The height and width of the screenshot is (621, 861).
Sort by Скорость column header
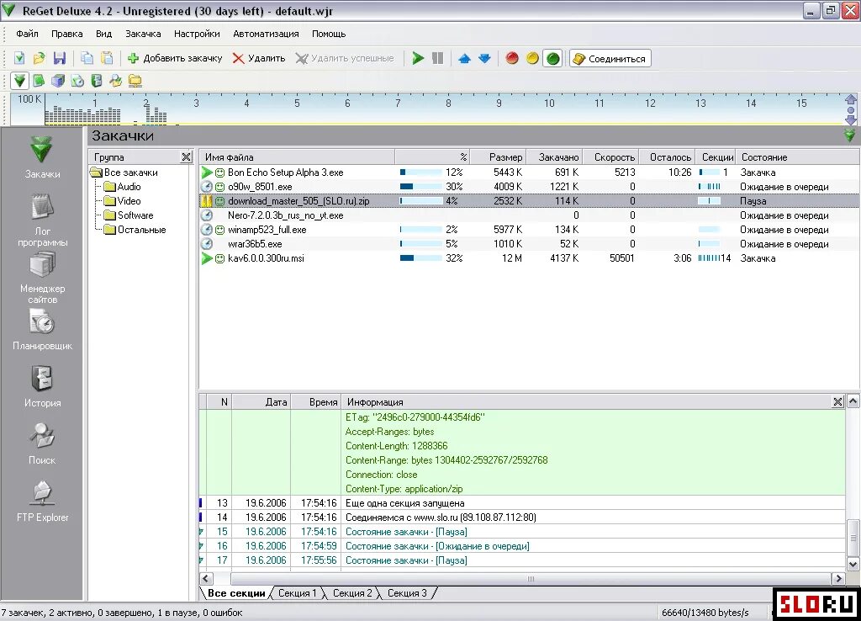(610, 157)
